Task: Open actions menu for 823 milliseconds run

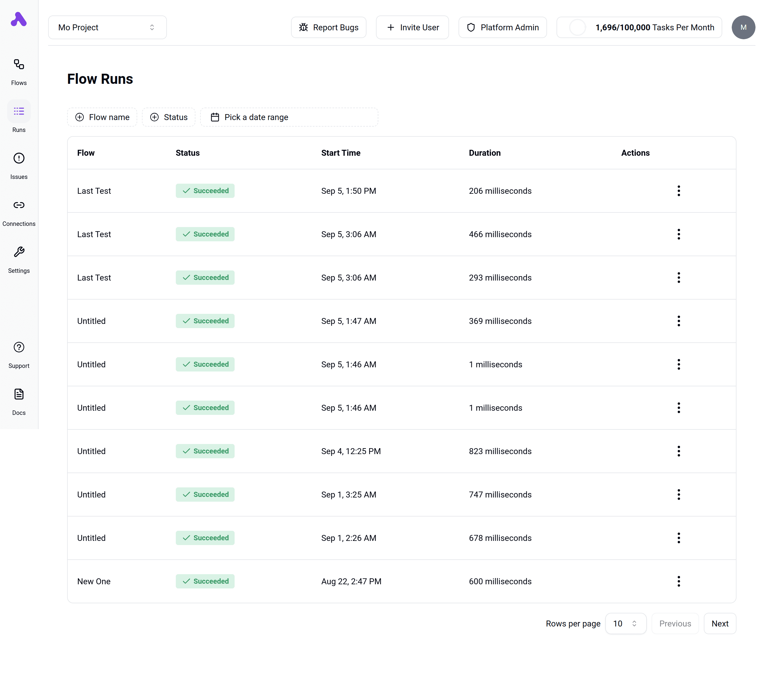Action: coord(679,451)
